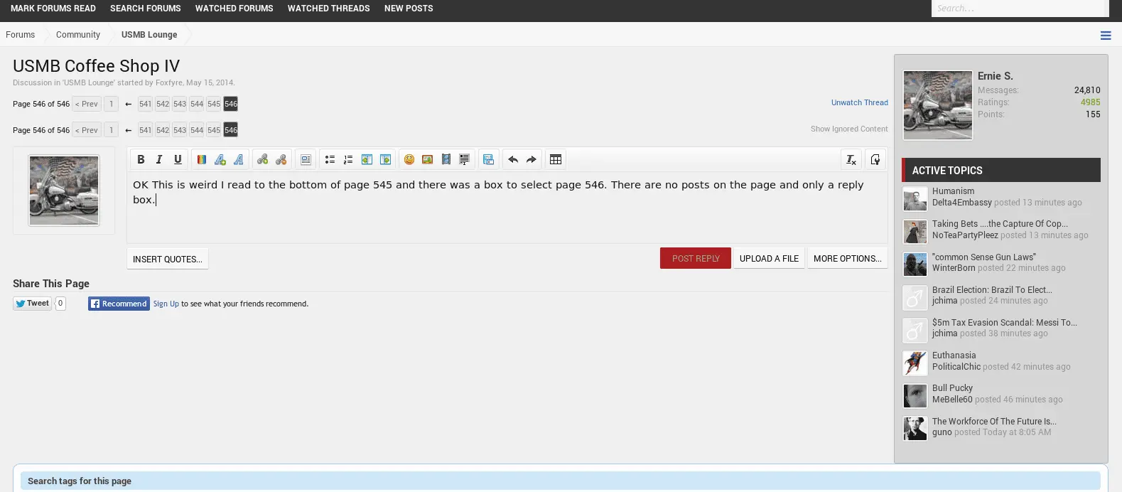Open WinterBorn's profile link
This screenshot has width=1122, height=492.
point(954,268)
